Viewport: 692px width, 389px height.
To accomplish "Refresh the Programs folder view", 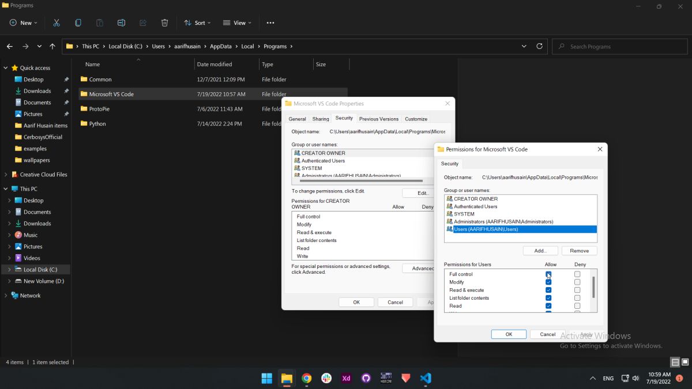I will (540, 46).
